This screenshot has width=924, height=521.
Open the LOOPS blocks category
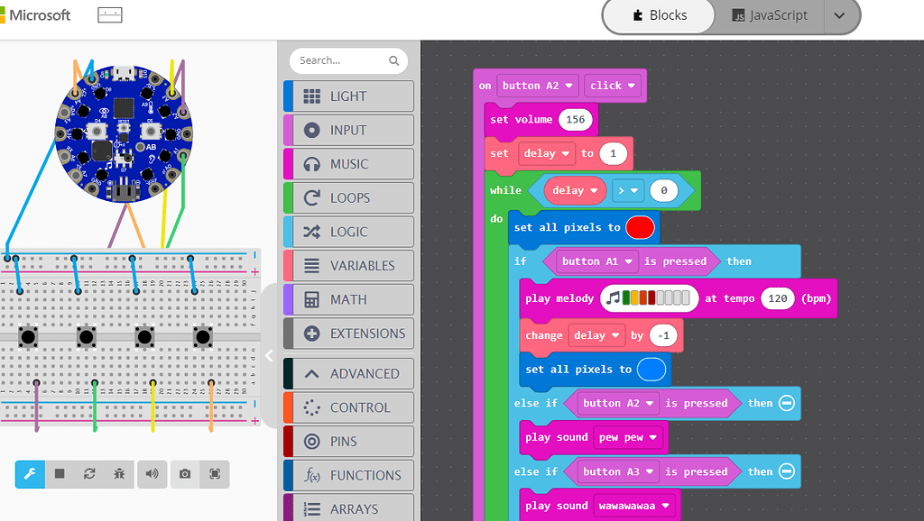coord(349,197)
